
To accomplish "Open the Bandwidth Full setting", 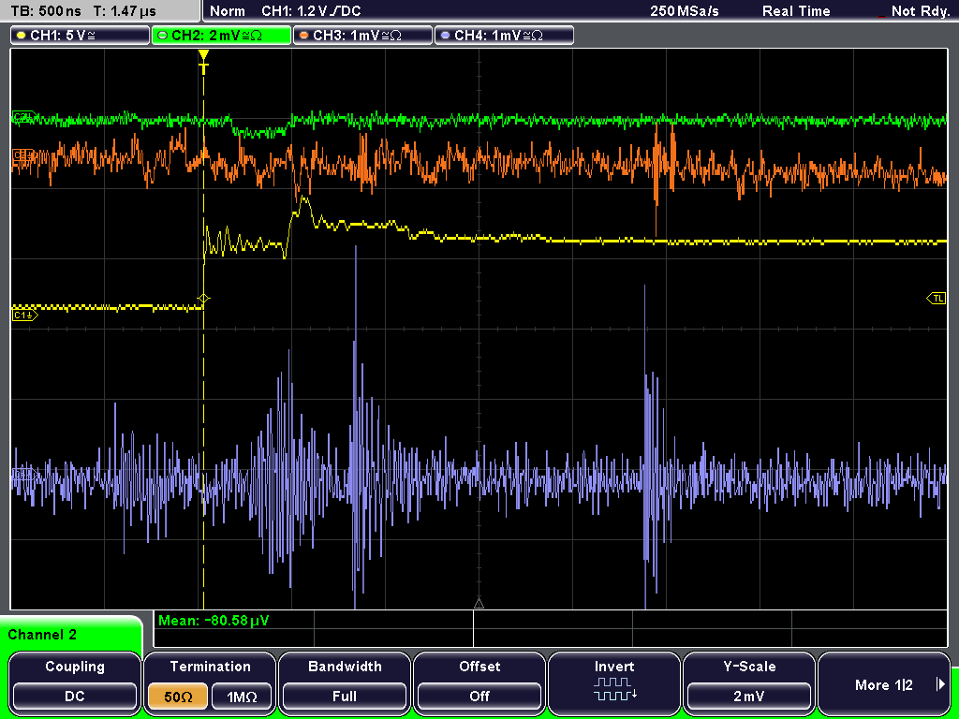I will click(x=345, y=683).
